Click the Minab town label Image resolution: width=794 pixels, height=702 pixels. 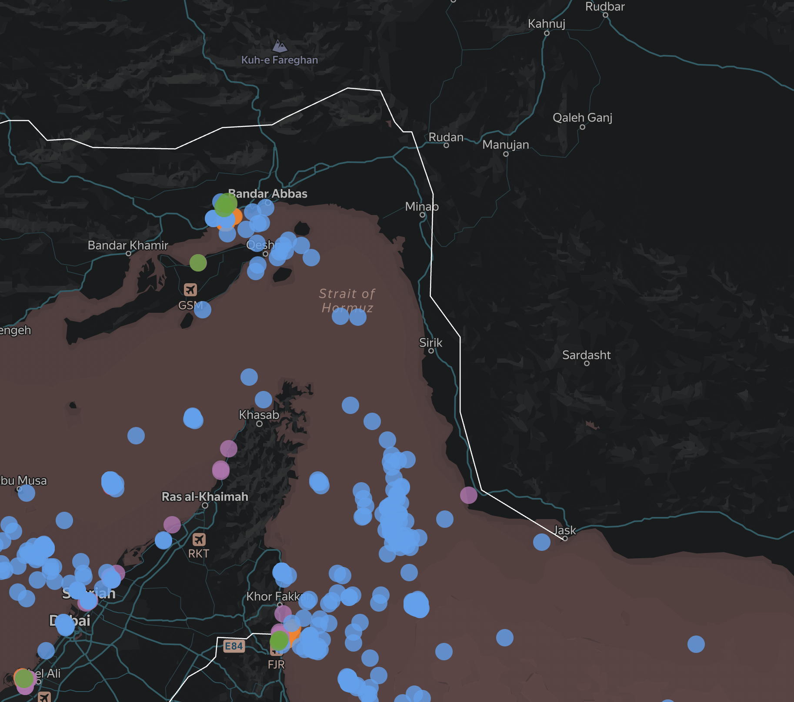[x=422, y=206]
